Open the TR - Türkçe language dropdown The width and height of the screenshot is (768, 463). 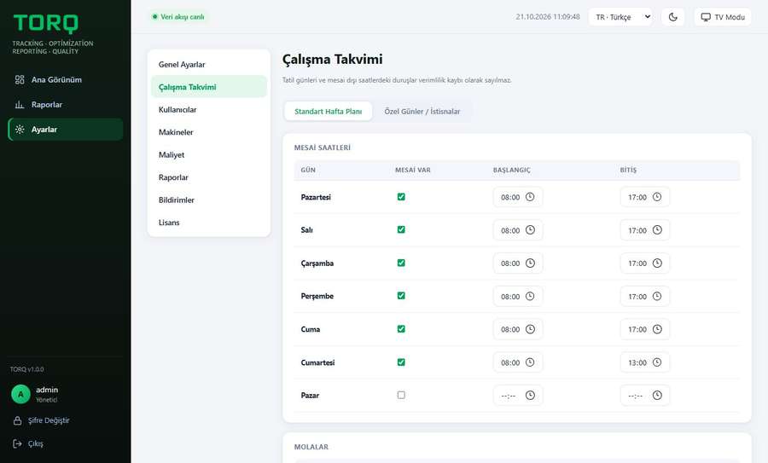(620, 17)
